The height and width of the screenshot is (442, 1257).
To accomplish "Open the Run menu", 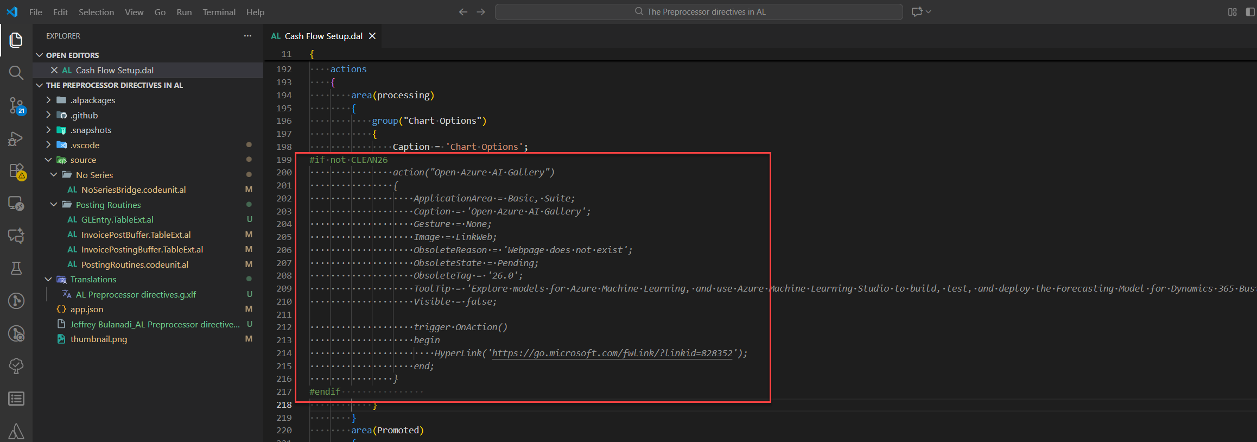I will click(x=184, y=12).
